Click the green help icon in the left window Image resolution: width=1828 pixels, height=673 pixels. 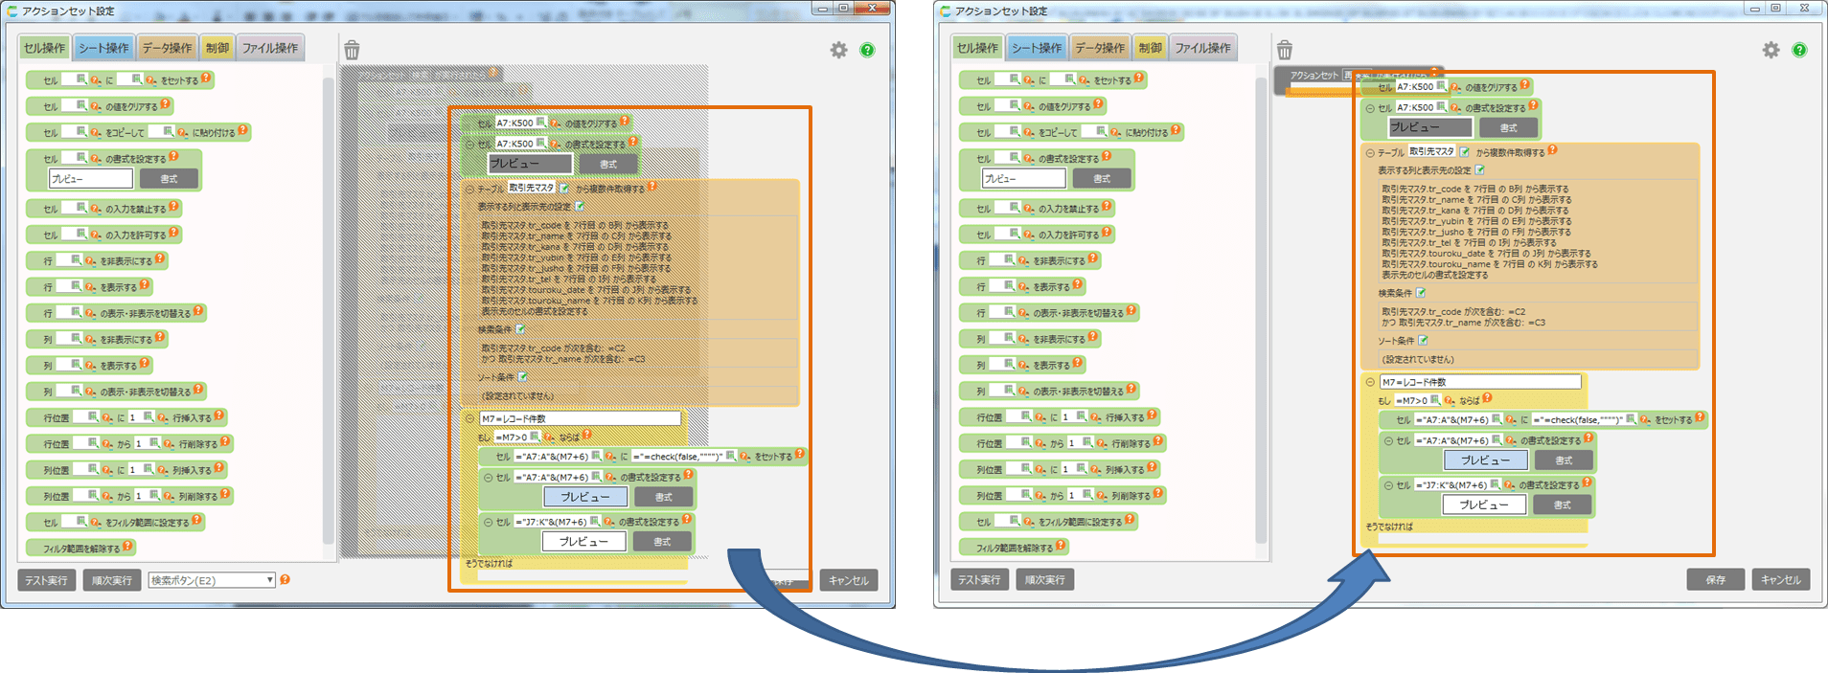[867, 50]
